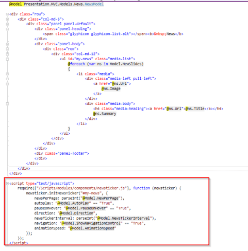Click the autoplay property name
This screenshot has width=248, height=251.
(x=43, y=203)
